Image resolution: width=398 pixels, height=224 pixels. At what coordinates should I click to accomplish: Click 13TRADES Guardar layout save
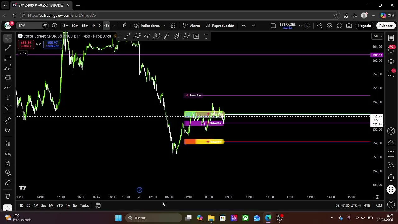tap(288, 26)
